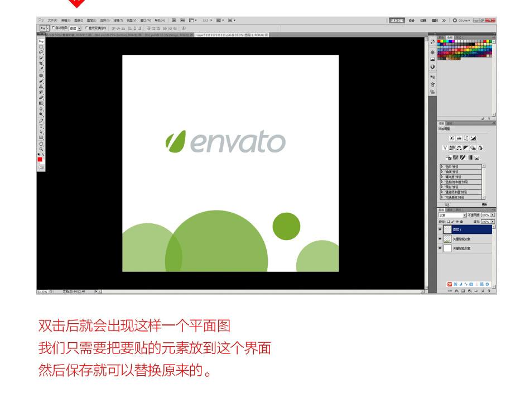Screen dimensions: 530x407
Task: Switch to the 色板 swatches tab
Action: [x=450, y=37]
